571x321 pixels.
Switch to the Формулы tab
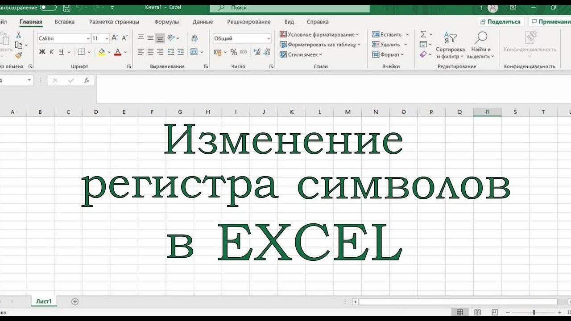[166, 22]
